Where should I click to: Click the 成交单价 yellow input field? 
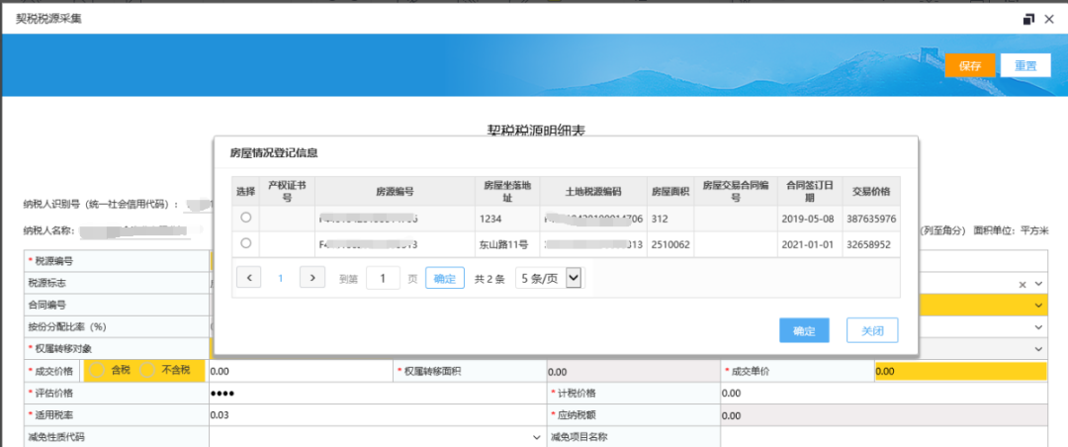pos(960,372)
